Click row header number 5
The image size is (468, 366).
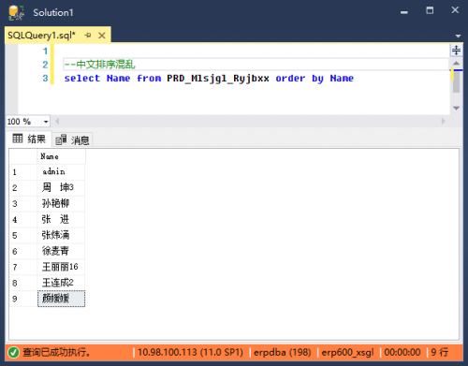click(23, 235)
